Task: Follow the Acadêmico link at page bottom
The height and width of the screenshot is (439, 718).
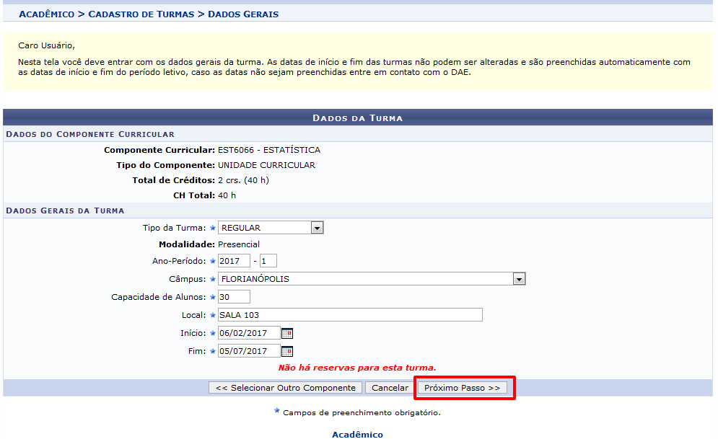Action: point(357,434)
